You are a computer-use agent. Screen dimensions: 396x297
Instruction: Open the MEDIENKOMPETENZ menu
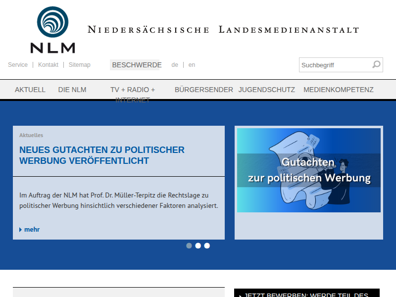[x=339, y=90]
